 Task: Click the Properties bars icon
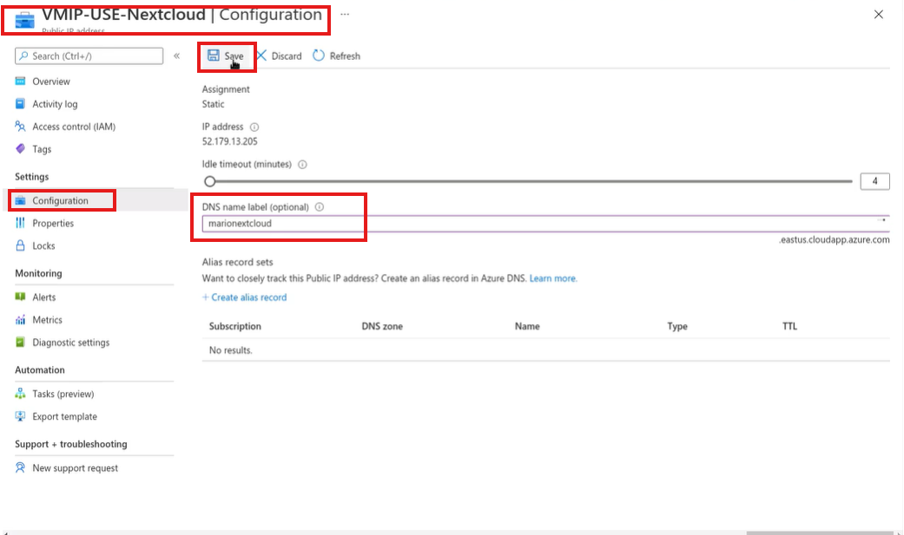point(20,223)
